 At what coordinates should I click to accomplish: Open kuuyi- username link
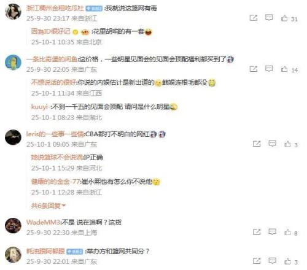tap(40, 107)
